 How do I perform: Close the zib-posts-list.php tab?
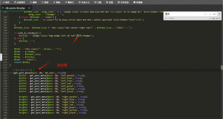(29, 8)
